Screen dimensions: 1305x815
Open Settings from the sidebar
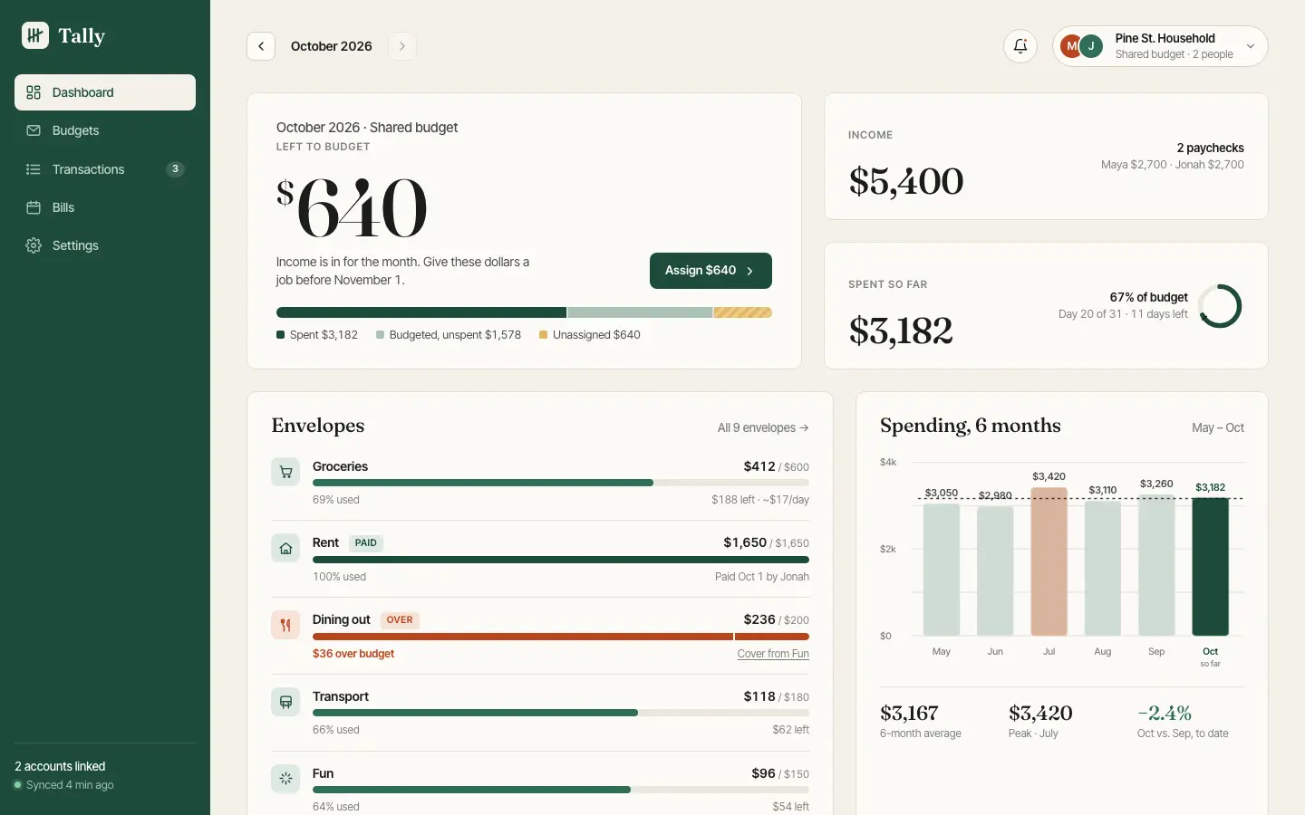coord(105,245)
